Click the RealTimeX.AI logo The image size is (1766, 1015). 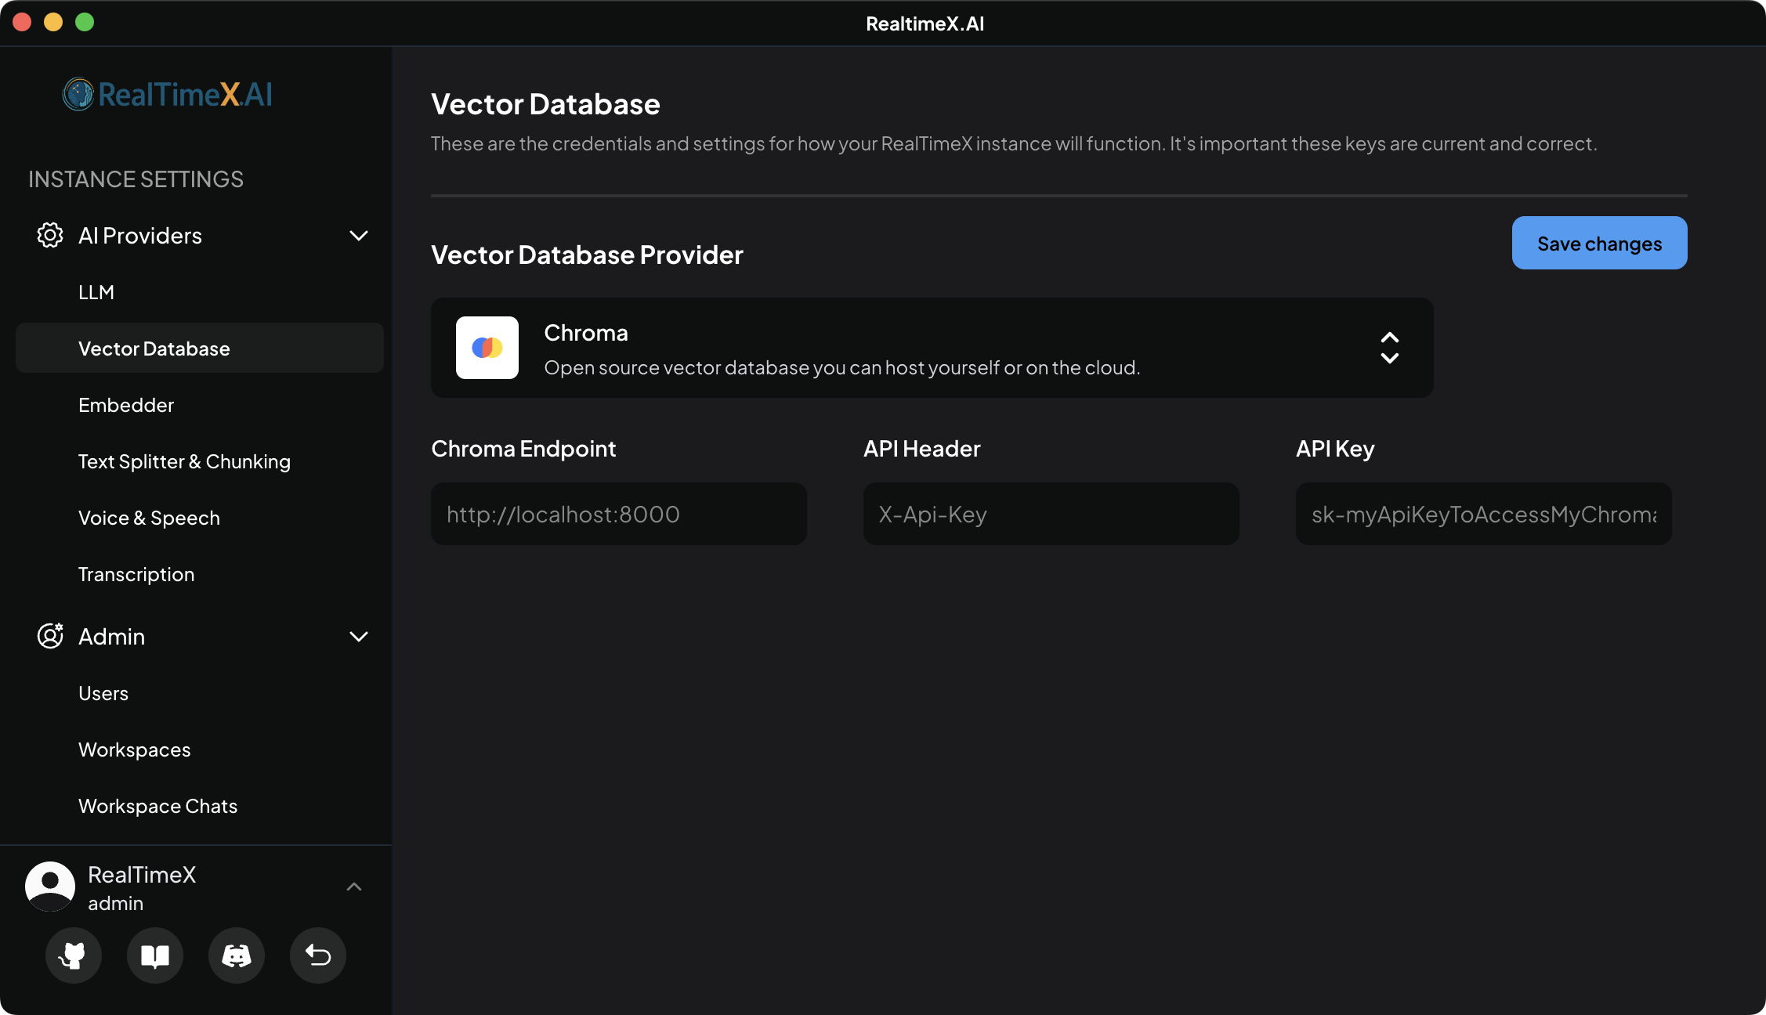tap(167, 94)
